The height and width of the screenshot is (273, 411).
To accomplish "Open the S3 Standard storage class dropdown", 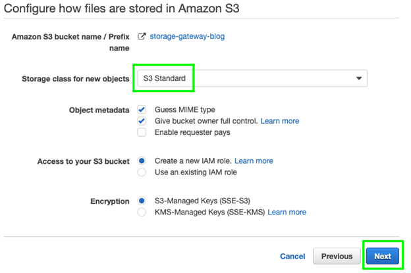I will tap(250, 78).
